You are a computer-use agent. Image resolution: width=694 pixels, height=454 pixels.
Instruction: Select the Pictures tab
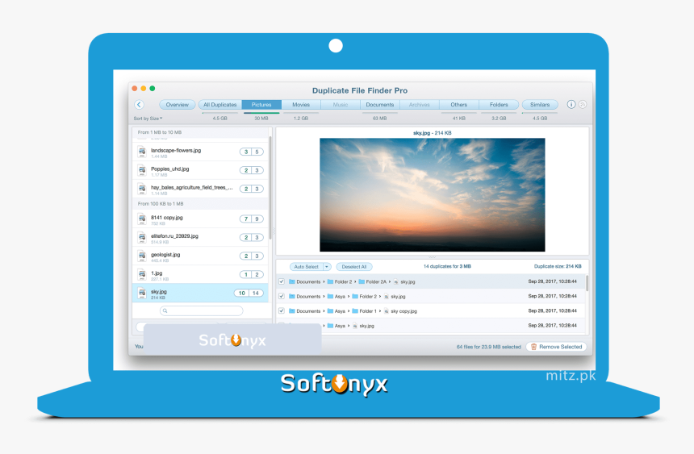point(261,105)
